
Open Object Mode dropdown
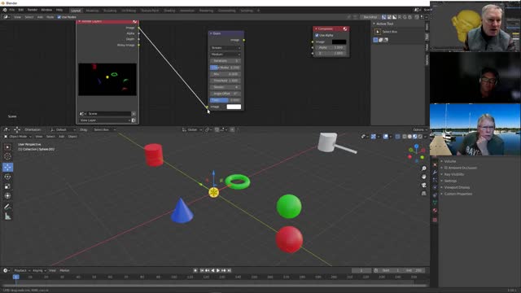tap(18, 137)
